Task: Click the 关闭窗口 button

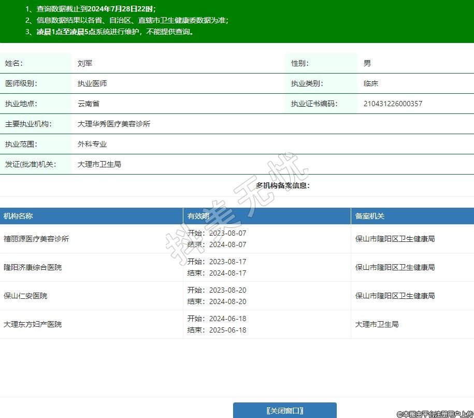Action: 284,410
